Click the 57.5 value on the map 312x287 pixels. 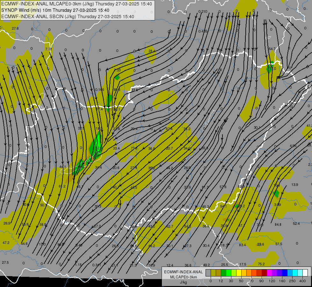coord(279,244)
